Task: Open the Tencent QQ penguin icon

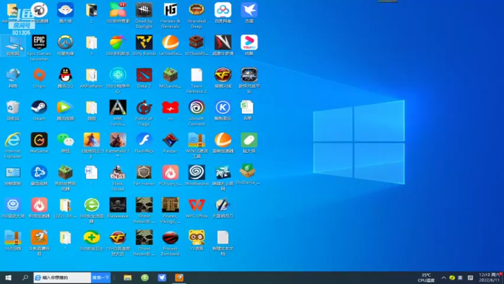Action: tap(66, 75)
